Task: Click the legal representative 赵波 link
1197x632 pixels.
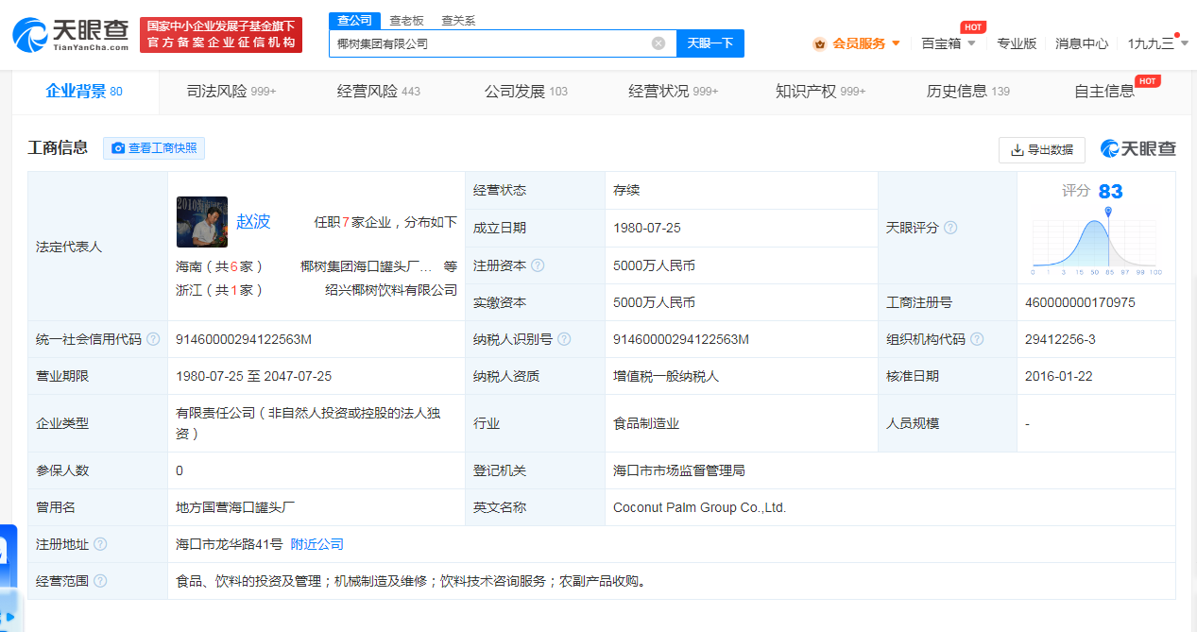Action: [x=253, y=220]
